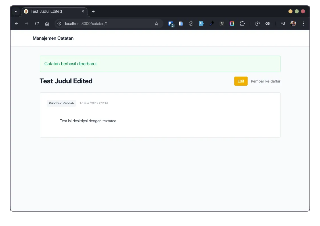
Task: Click the Manajemen Catatan header link
Action: [x=53, y=38]
